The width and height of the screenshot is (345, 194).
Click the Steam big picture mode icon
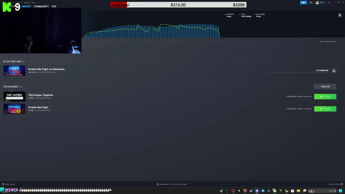329,2
